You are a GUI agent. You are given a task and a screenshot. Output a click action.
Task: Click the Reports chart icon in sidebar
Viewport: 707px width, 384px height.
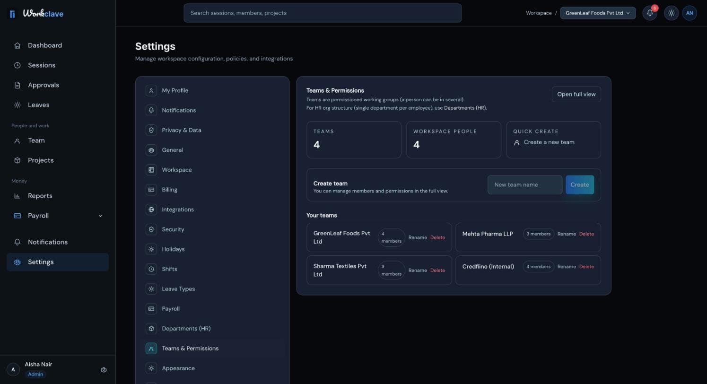click(x=17, y=196)
